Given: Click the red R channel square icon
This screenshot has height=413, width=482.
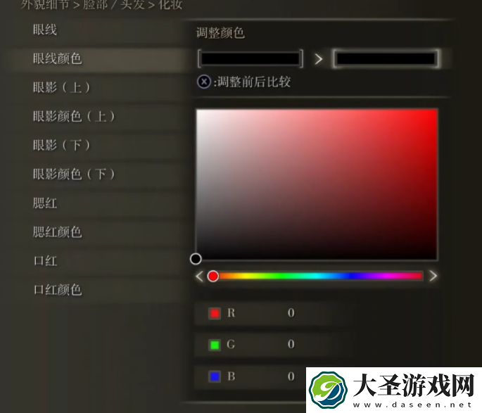Looking at the screenshot, I should coord(215,313).
